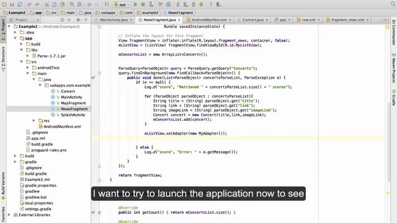Viewport: 397px width, 223px height.
Task: Click the Make Project toolbar icon
Action: tap(107, 4)
